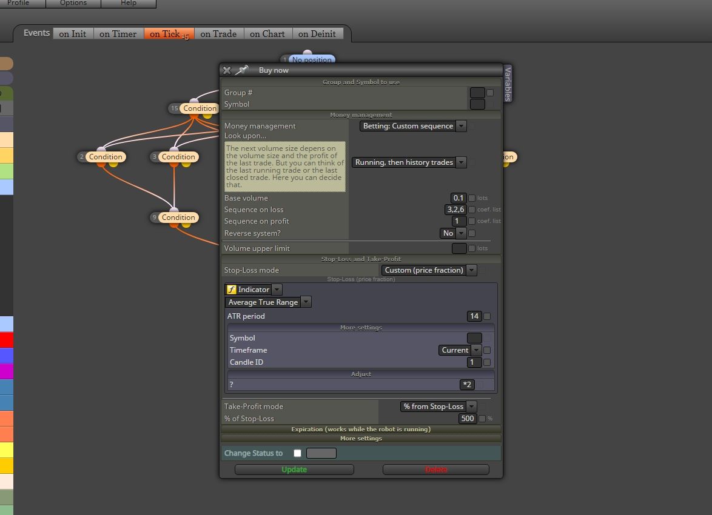Image resolution: width=712 pixels, height=515 pixels.
Task: Open Running, then history trades dropdown
Action: [x=409, y=162]
